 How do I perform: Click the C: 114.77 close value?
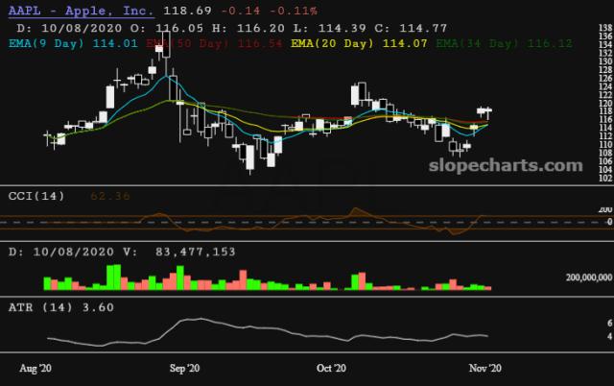click(x=411, y=28)
